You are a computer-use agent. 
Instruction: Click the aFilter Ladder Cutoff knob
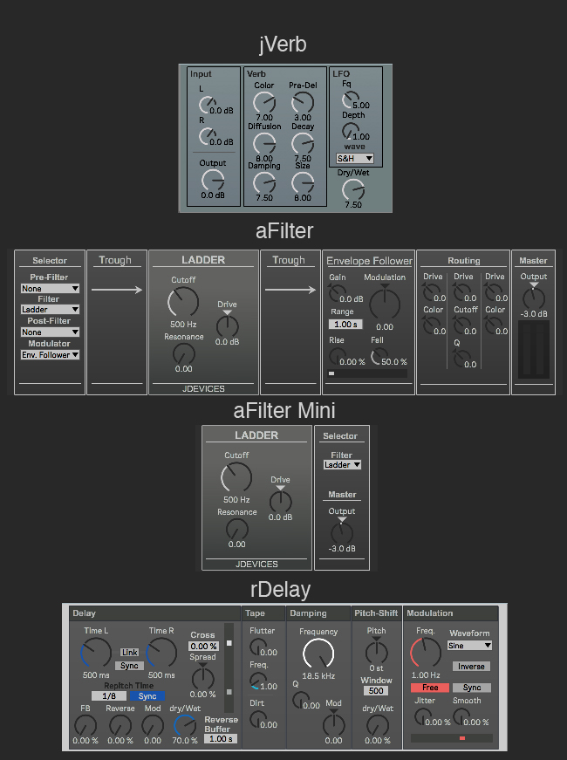pyautogui.click(x=182, y=303)
